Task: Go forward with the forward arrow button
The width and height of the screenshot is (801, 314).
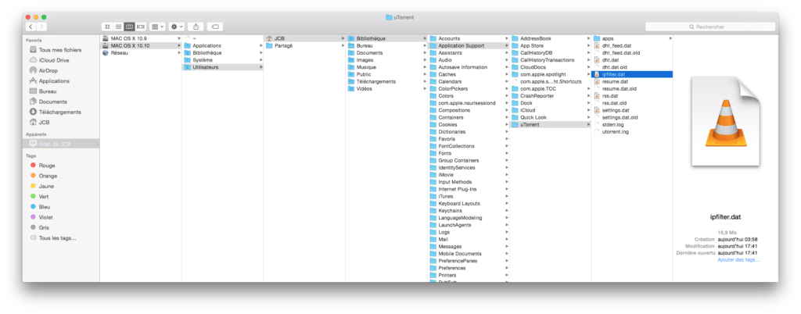Action: coord(41,27)
